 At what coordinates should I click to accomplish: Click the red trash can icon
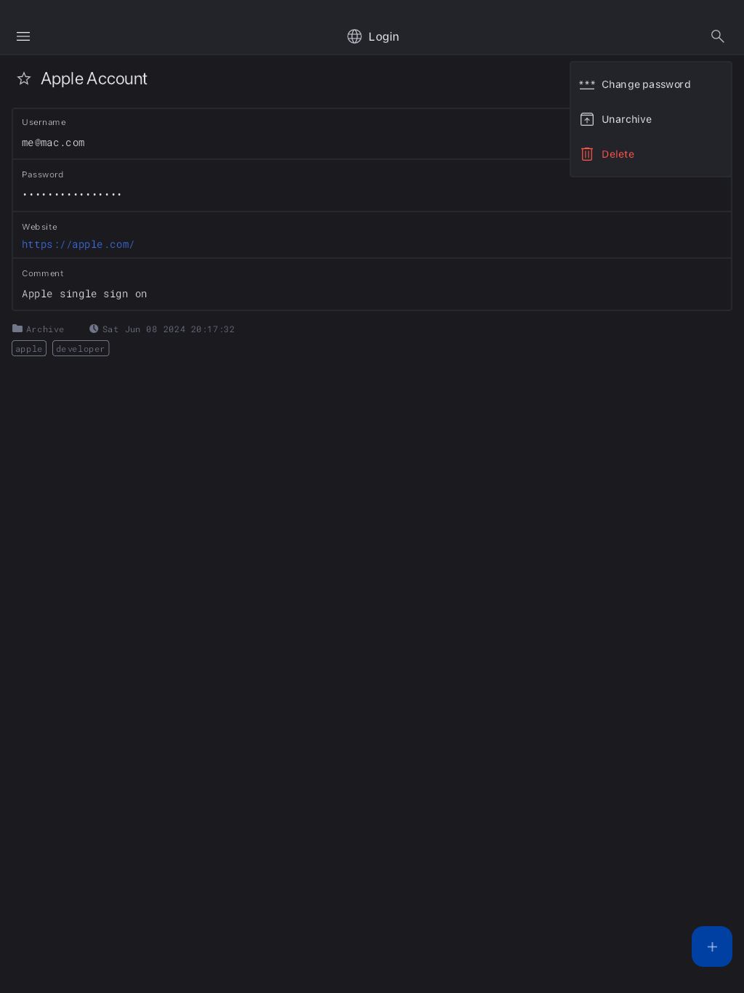(x=587, y=154)
